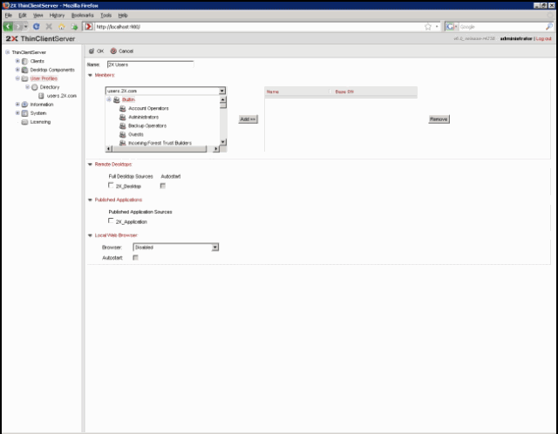The height and width of the screenshot is (434, 558).
Task: Click the Add >> button
Action: pos(248,119)
